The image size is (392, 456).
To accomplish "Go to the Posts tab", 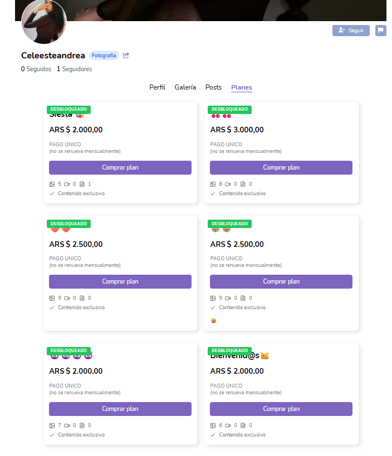I will [x=213, y=87].
